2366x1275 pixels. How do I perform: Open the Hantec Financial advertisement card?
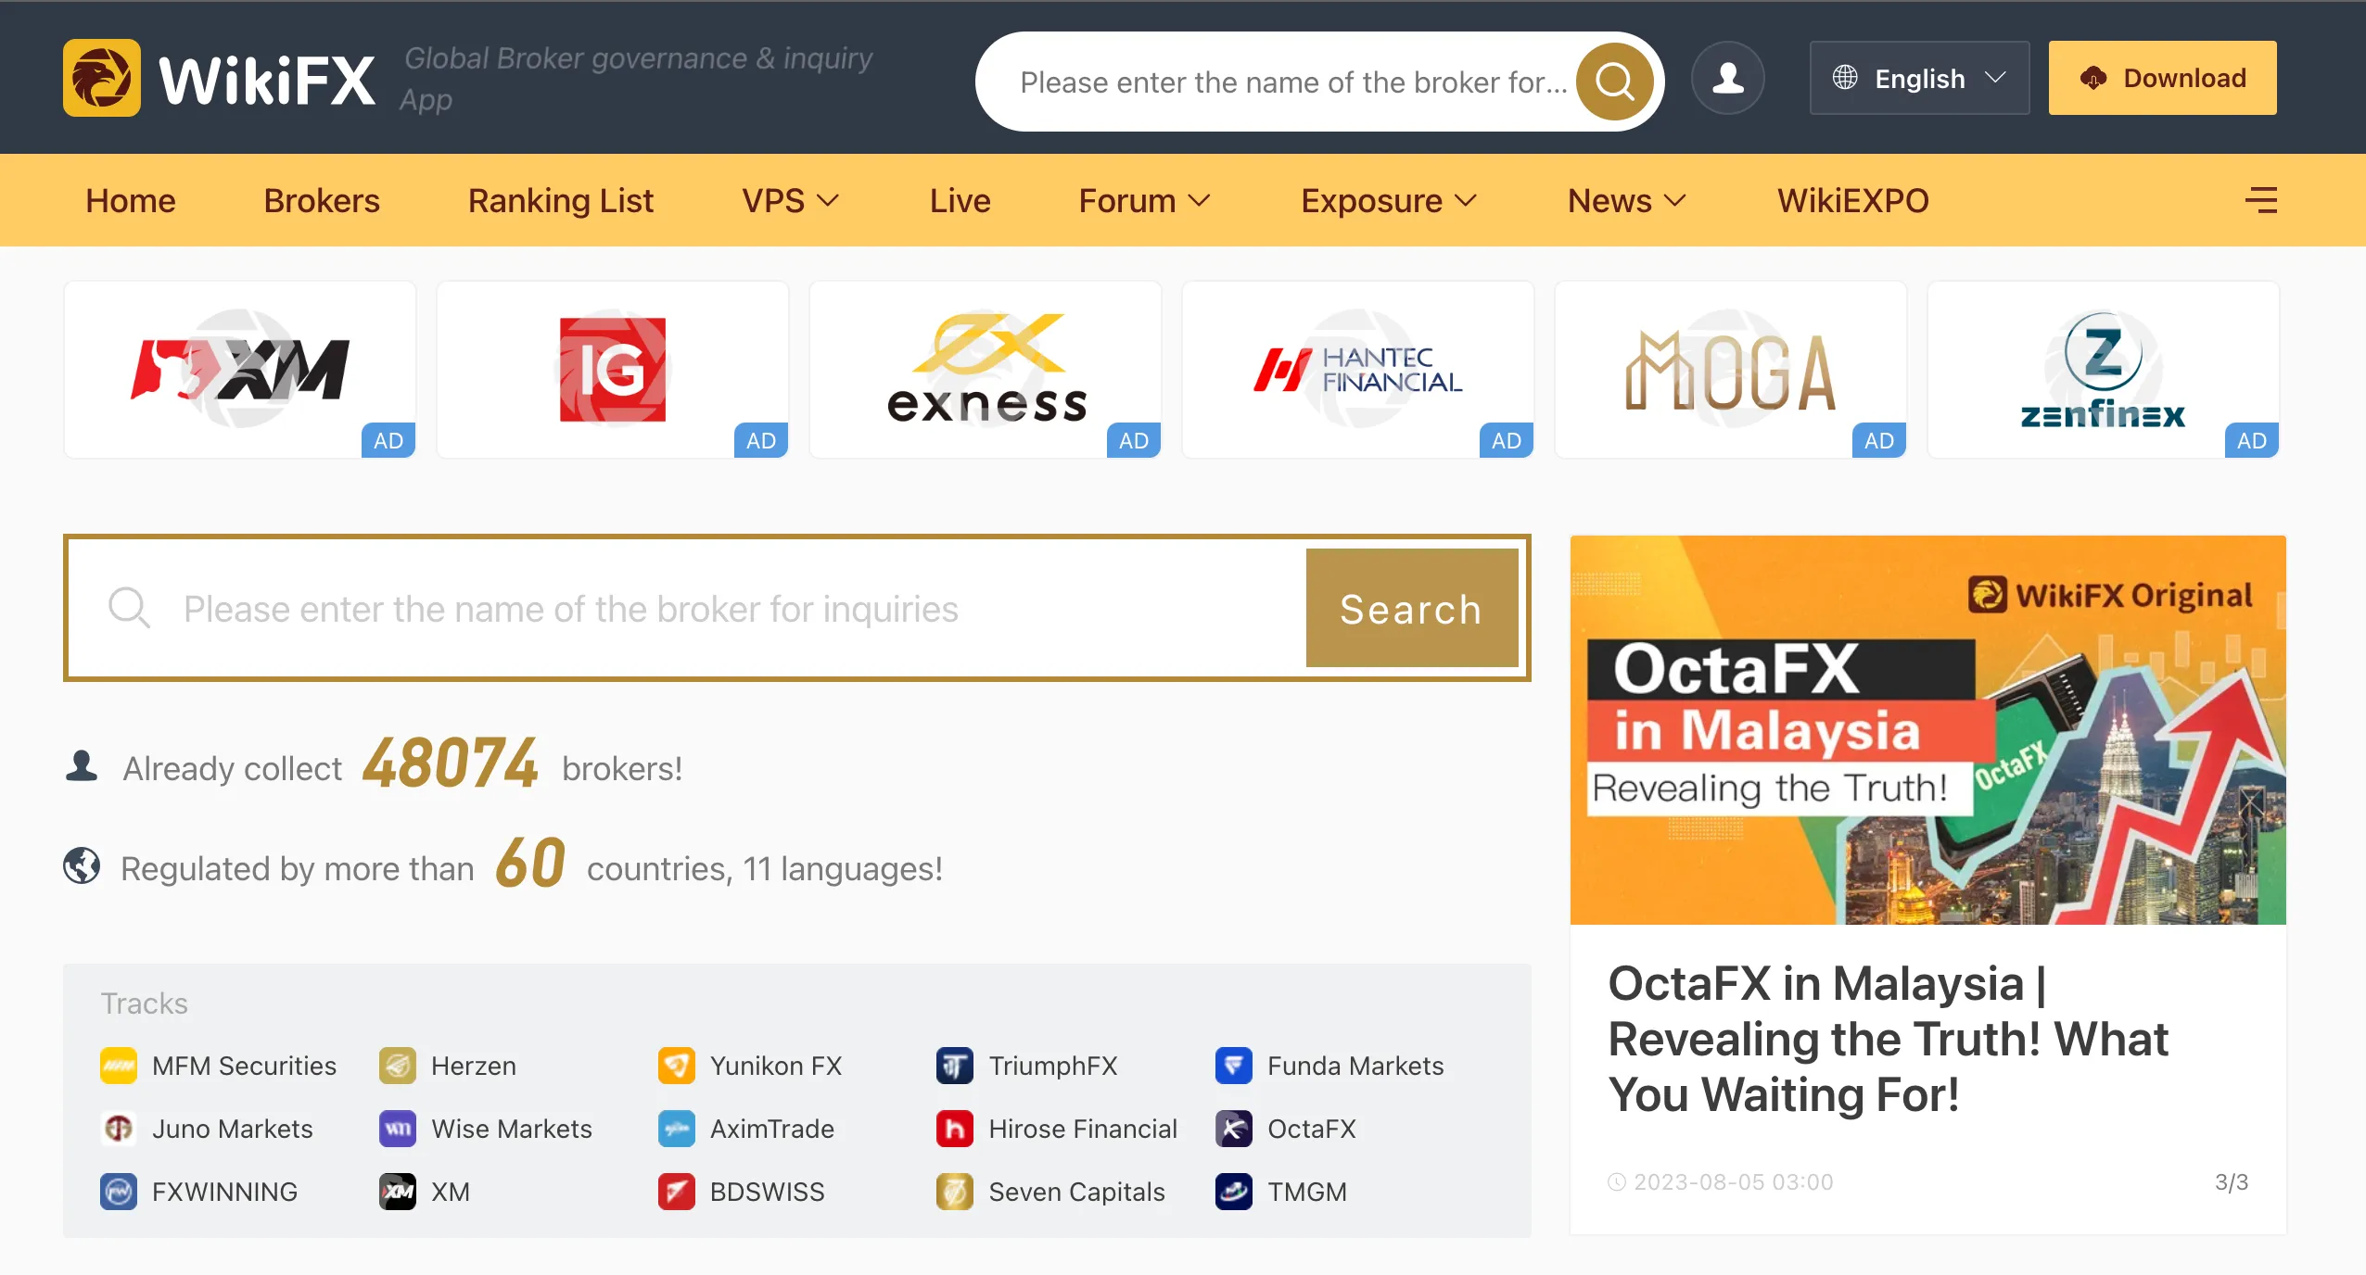1358,370
